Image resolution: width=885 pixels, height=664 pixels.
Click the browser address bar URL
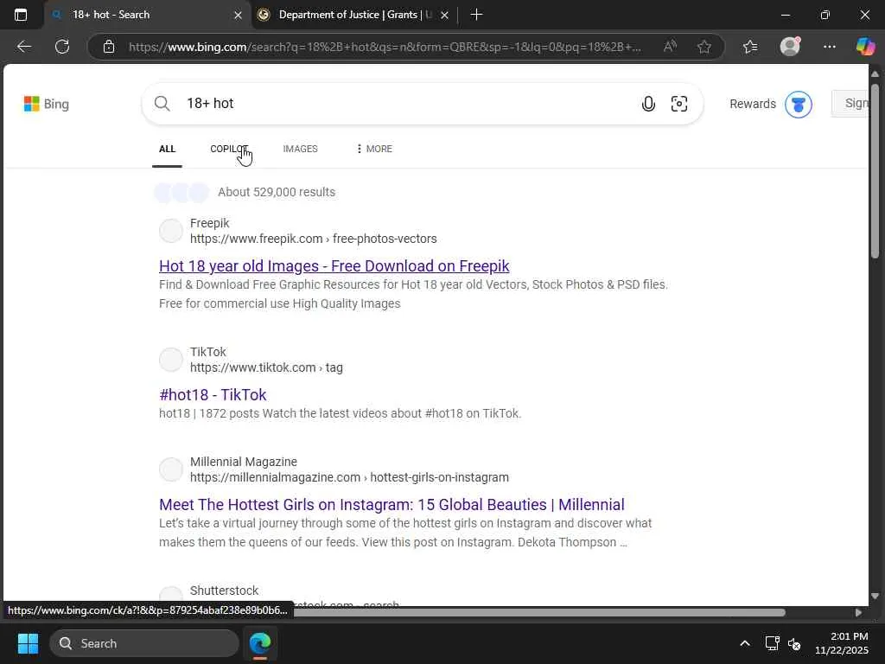385,47
